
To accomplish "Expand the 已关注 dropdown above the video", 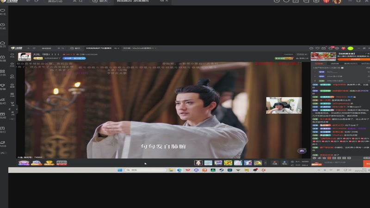I will point(302,55).
